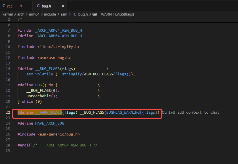Expand breadcrumb chevron after include
The image size is (238, 164).
(x=58, y=14)
